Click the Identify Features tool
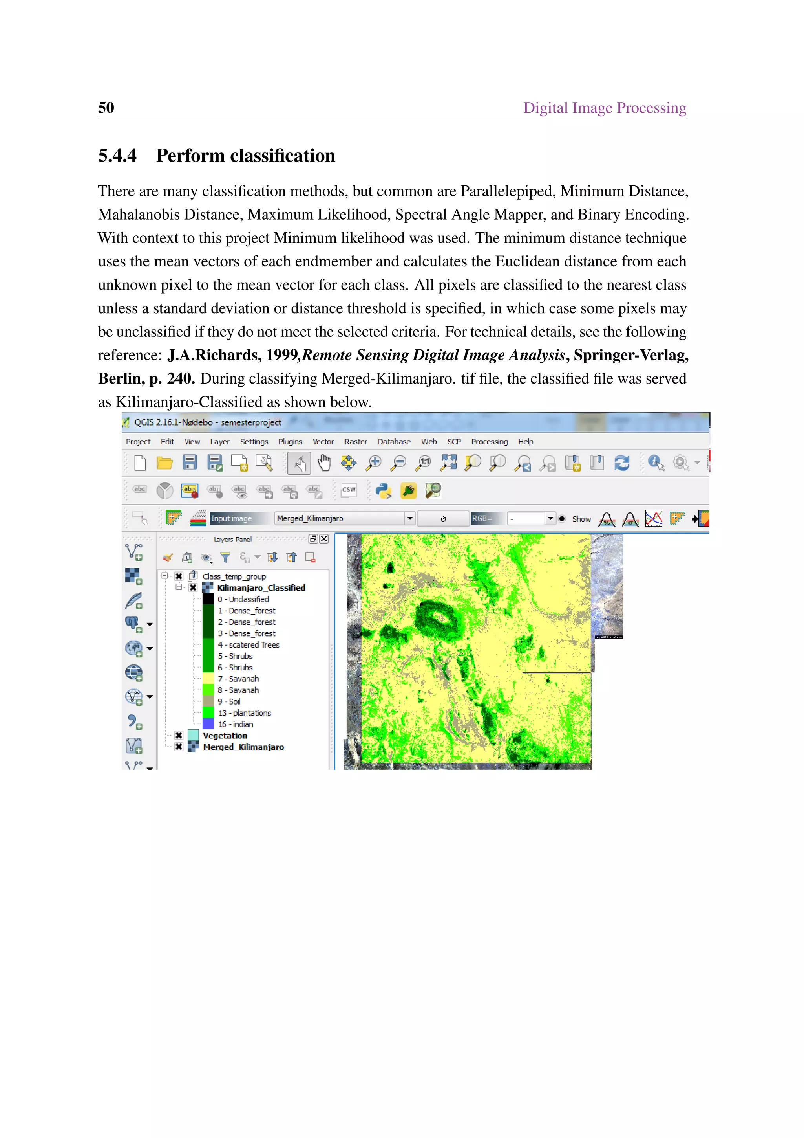 656,463
